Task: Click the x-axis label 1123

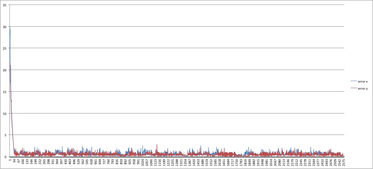Action: pyautogui.click(x=155, y=162)
